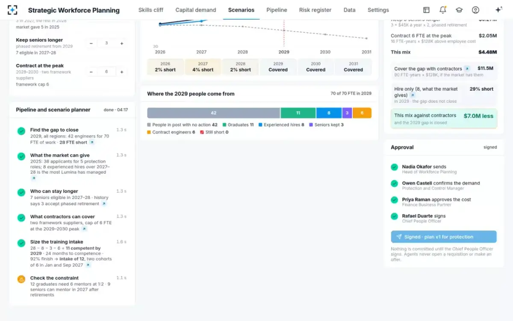Increase 'Contract at the peak' count
This screenshot has width=513, height=321.
click(x=122, y=72)
